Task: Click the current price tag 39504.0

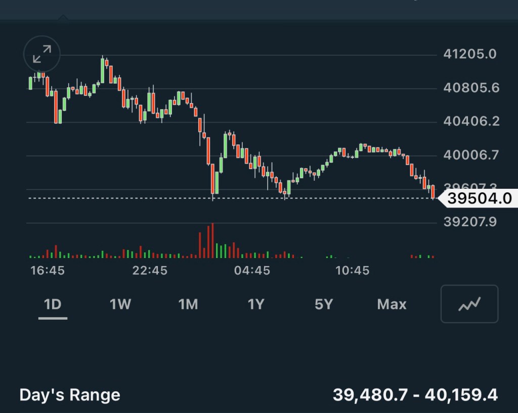Action: (x=479, y=198)
